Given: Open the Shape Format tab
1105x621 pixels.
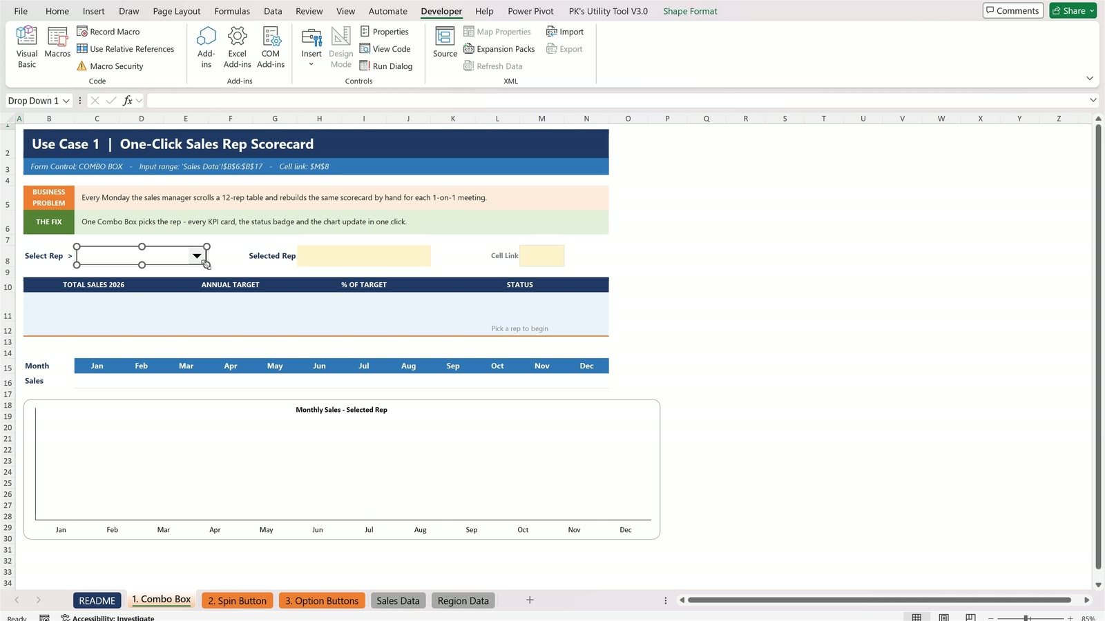Looking at the screenshot, I should pos(690,11).
